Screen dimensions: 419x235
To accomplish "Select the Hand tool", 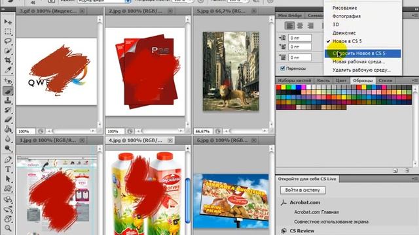I will pyautogui.click(x=8, y=219).
